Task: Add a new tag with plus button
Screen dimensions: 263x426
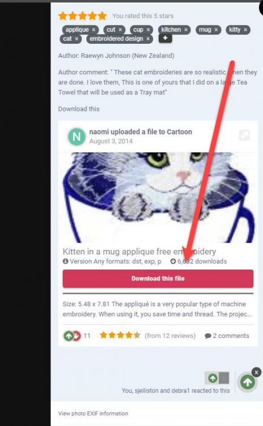Action: click(x=165, y=38)
